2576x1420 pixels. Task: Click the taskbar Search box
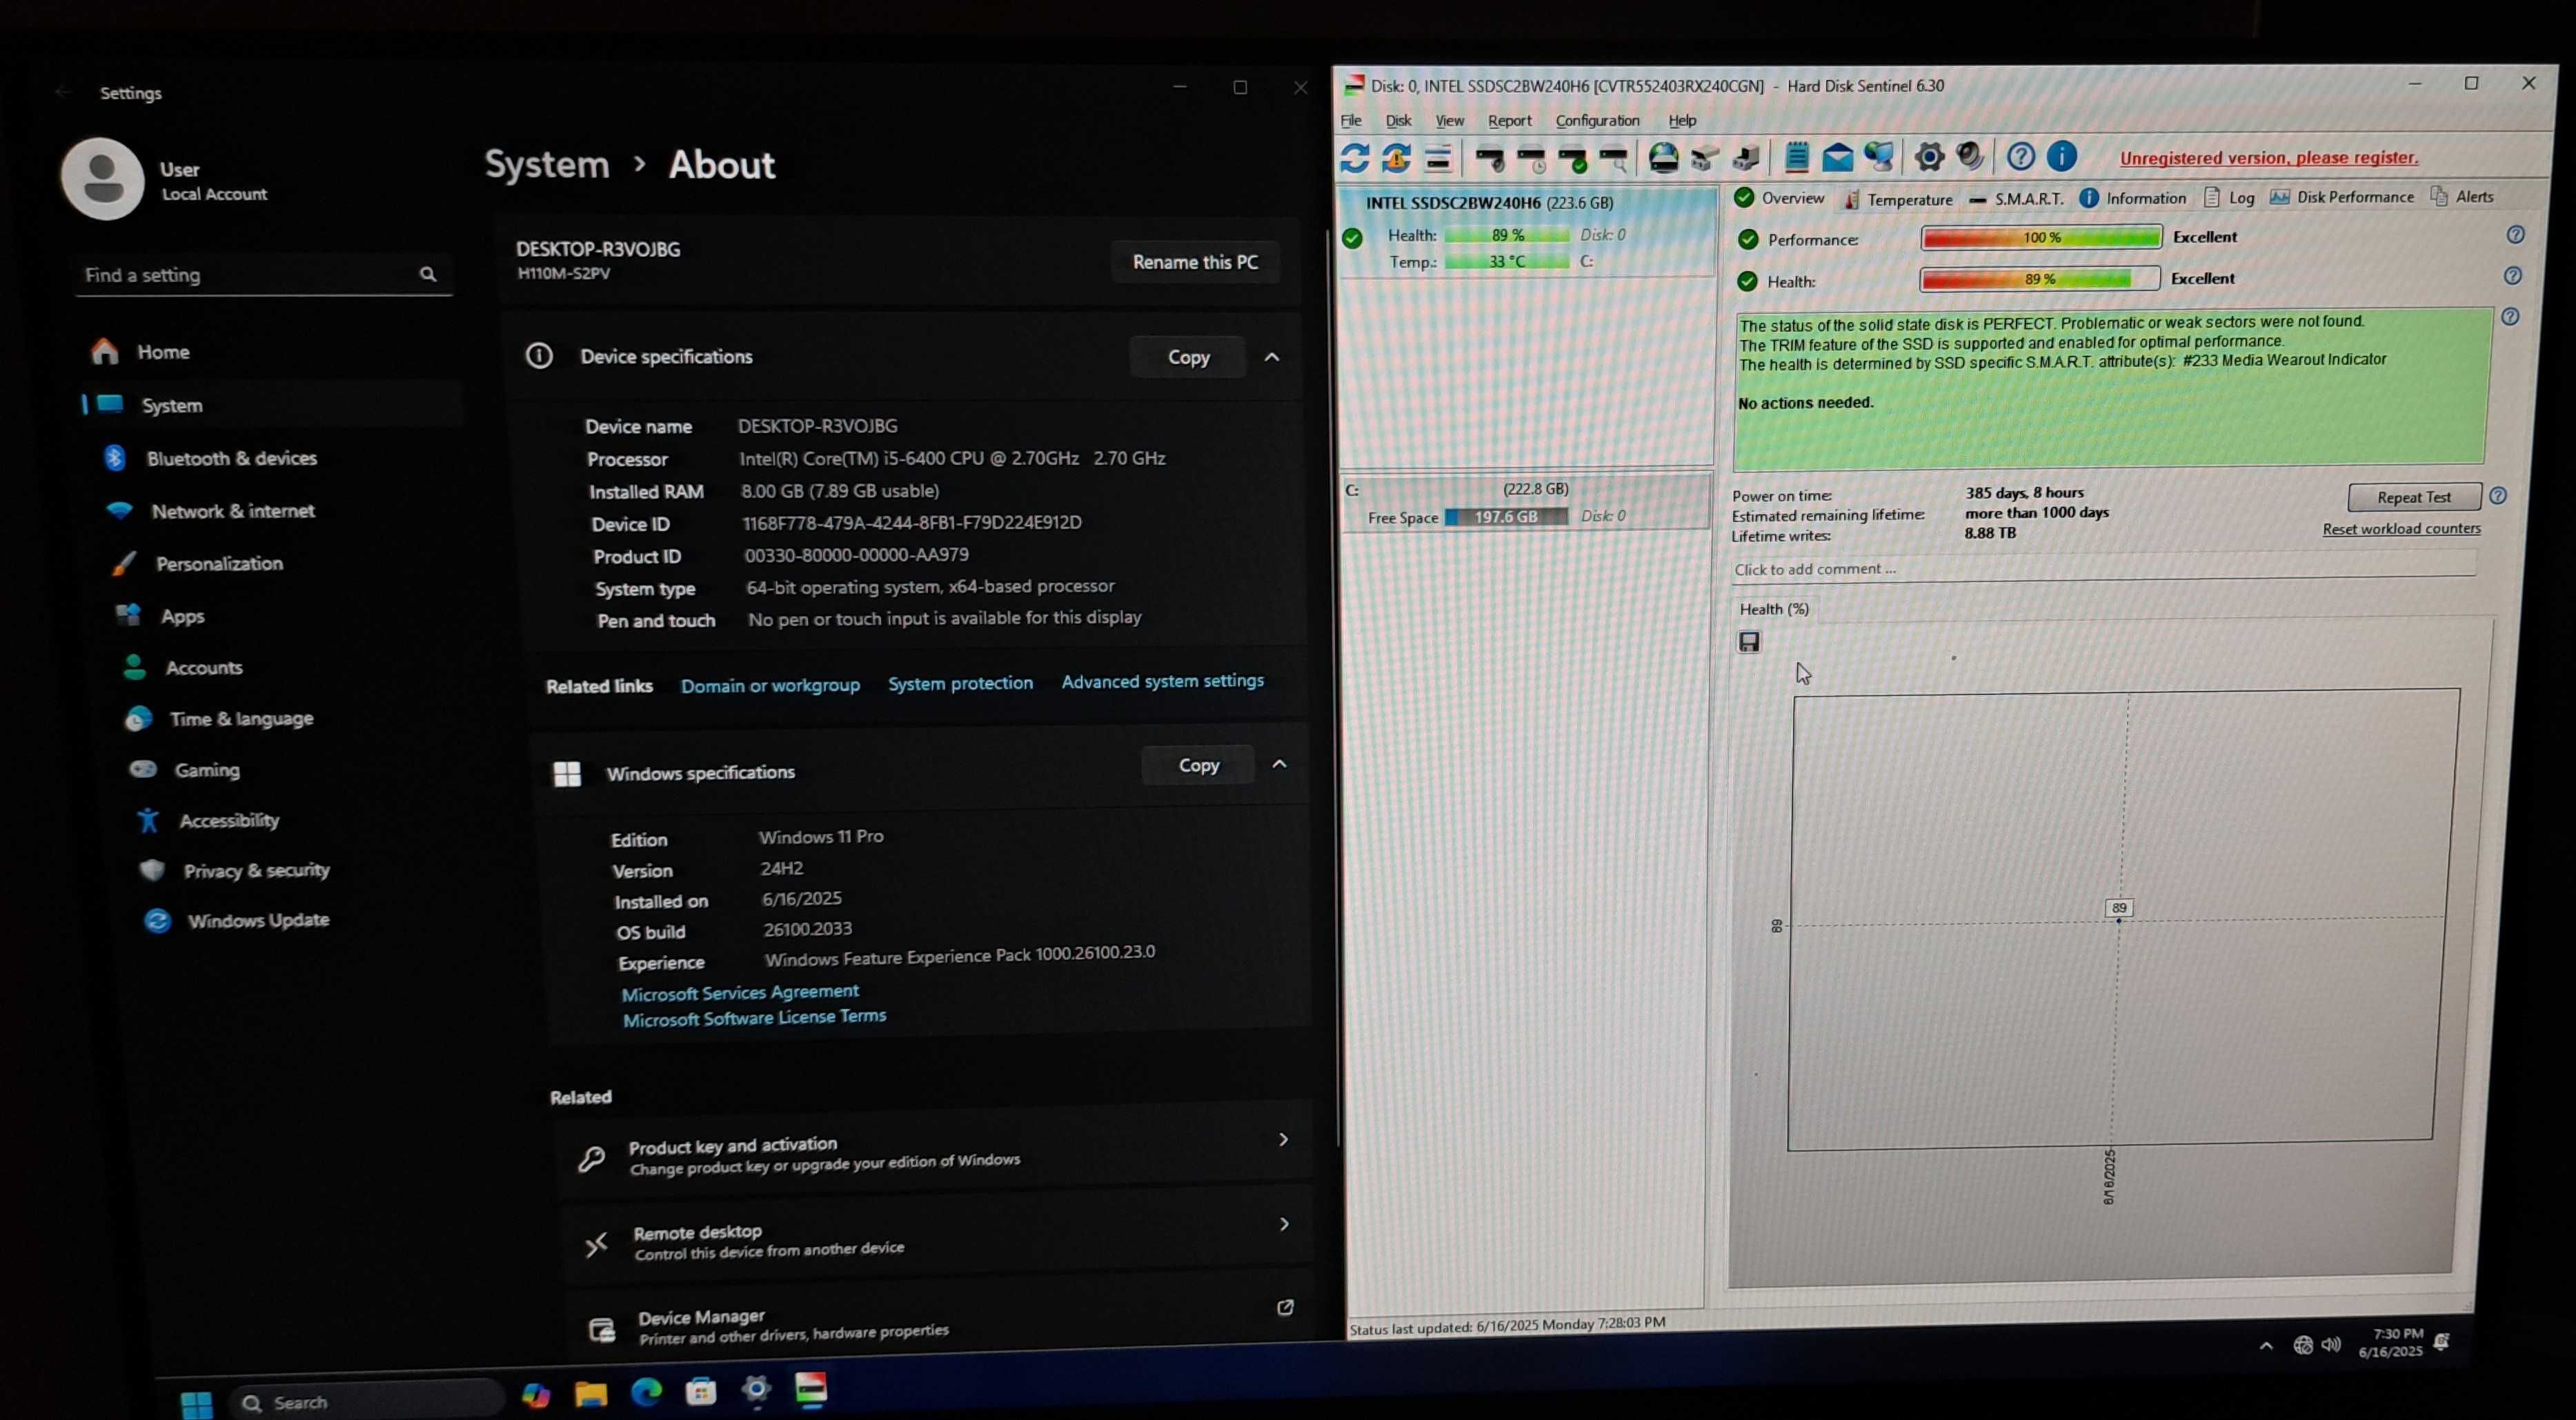pyautogui.click(x=366, y=1401)
